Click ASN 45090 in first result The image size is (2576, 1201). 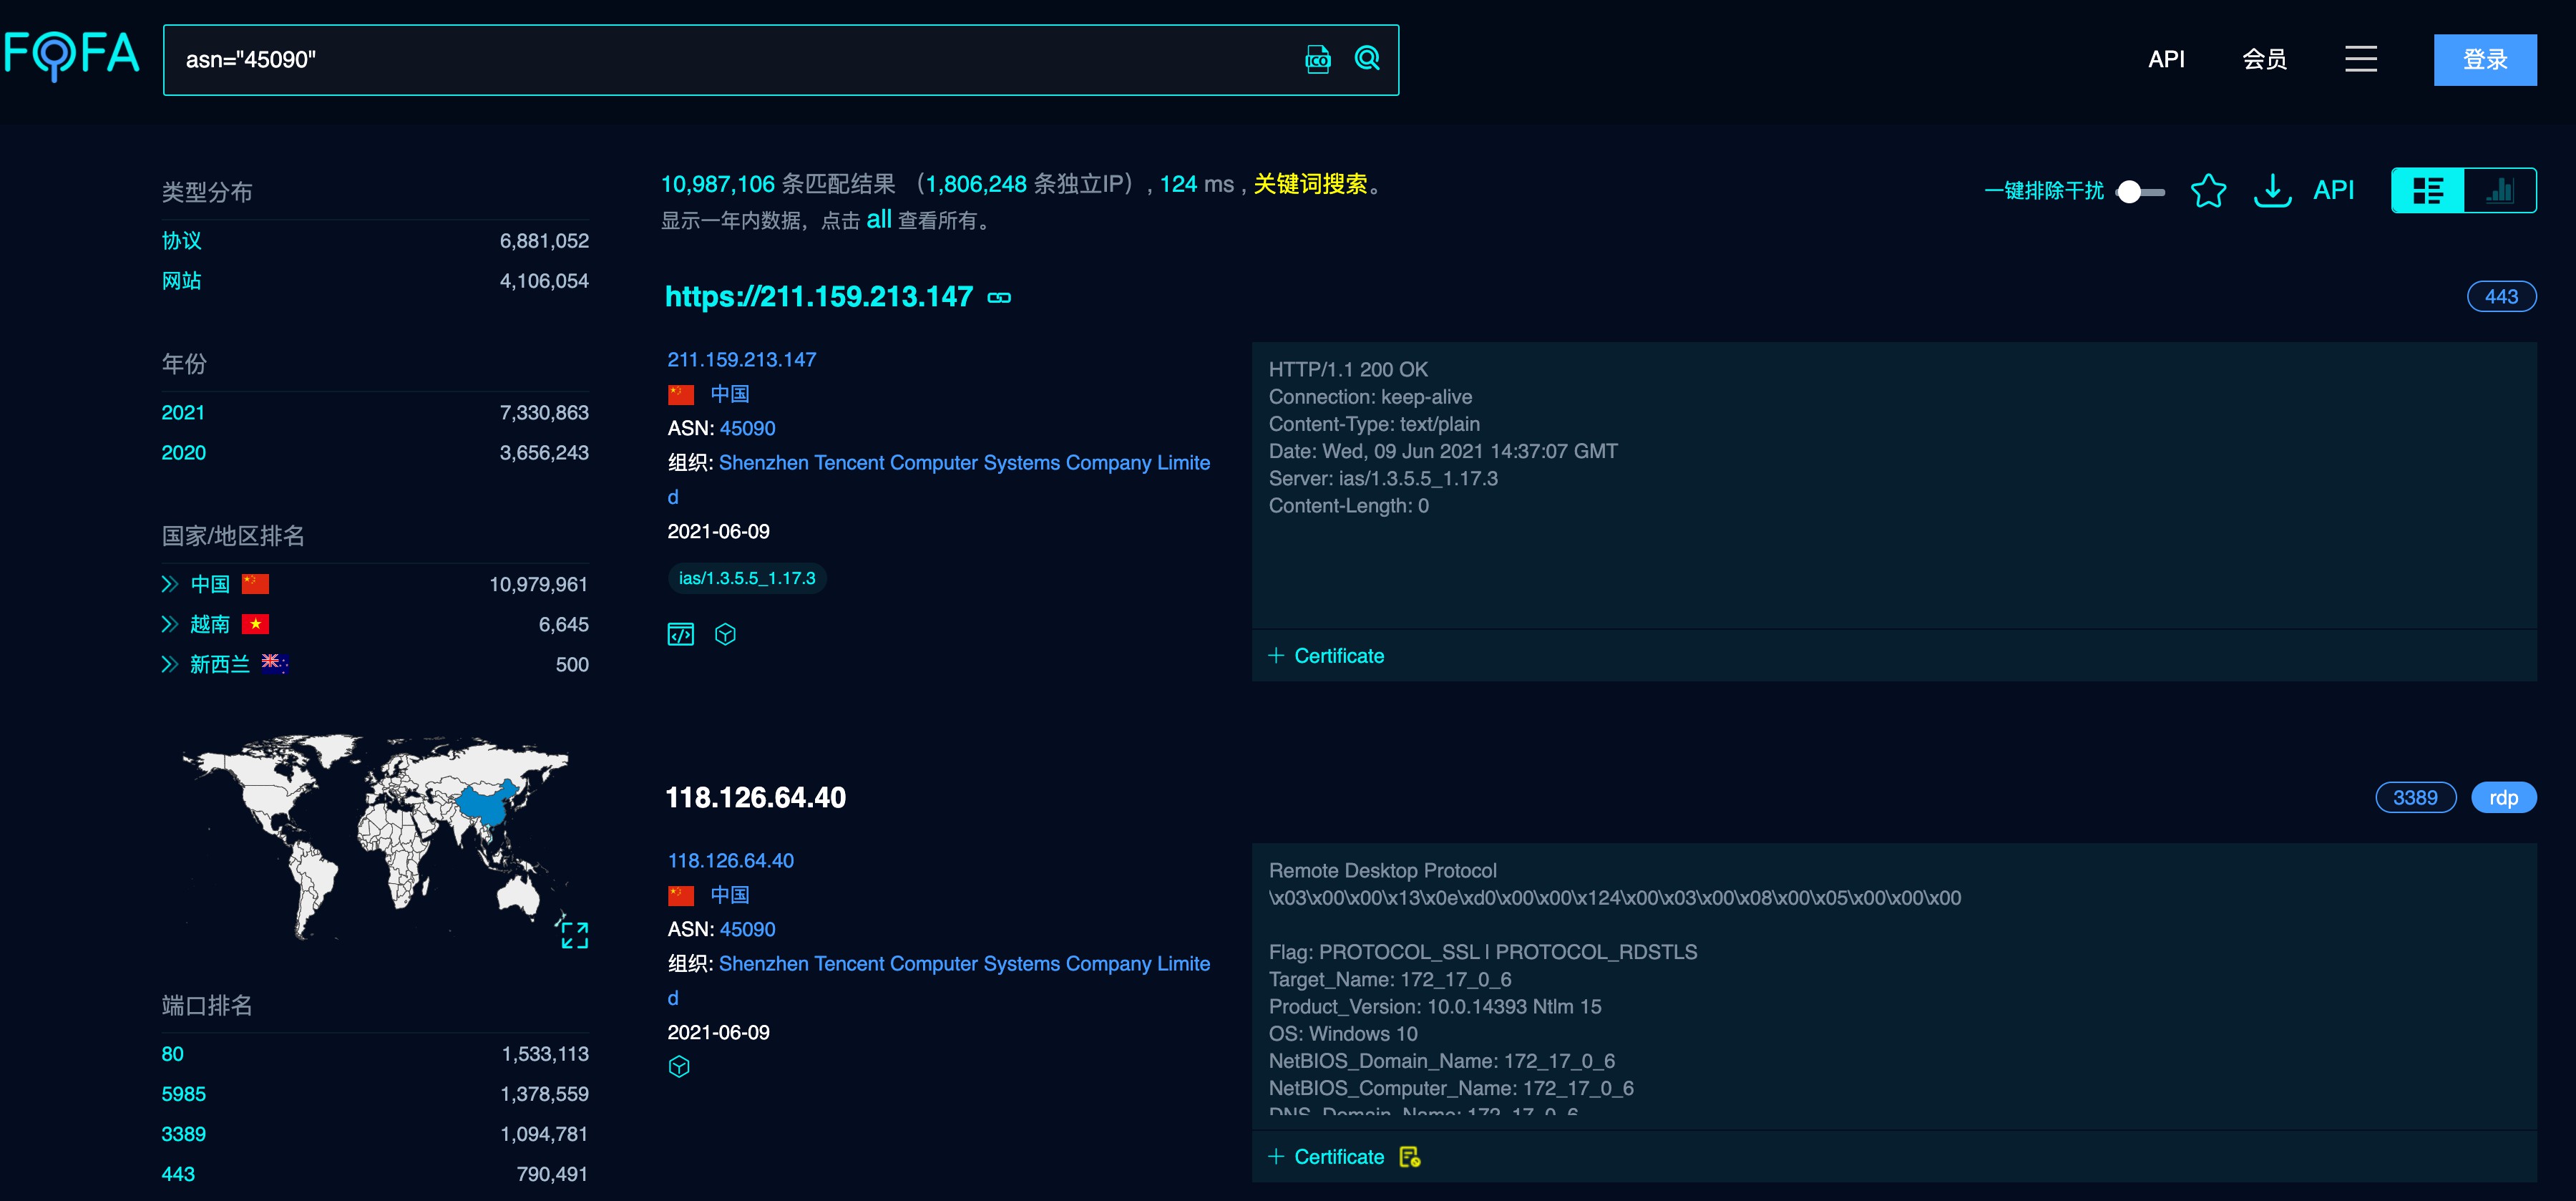pos(747,428)
